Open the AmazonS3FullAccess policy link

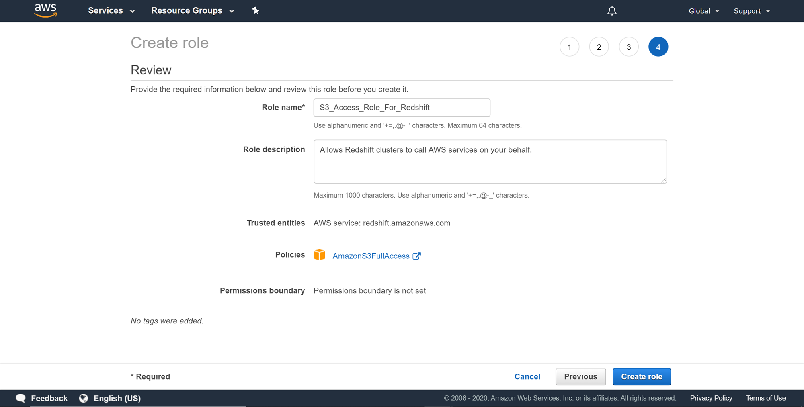pos(371,256)
